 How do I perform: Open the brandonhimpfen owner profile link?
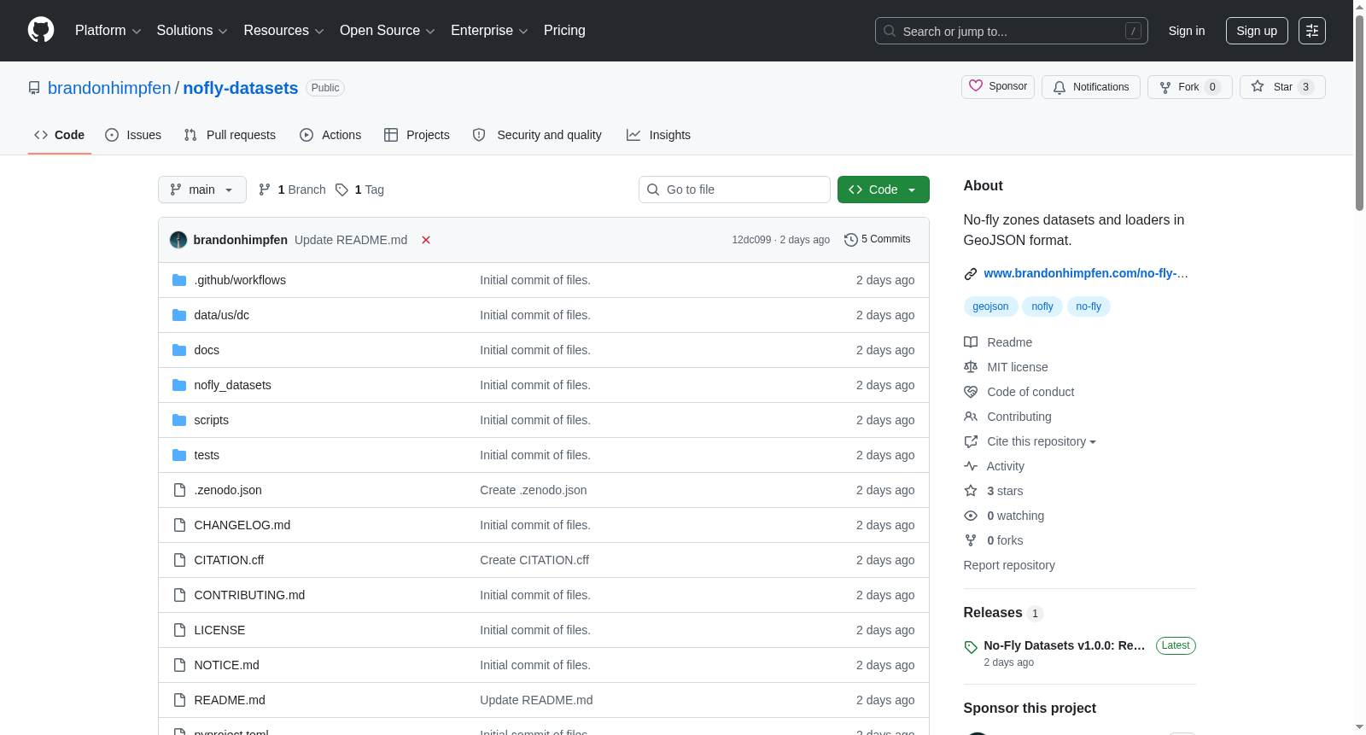(109, 88)
